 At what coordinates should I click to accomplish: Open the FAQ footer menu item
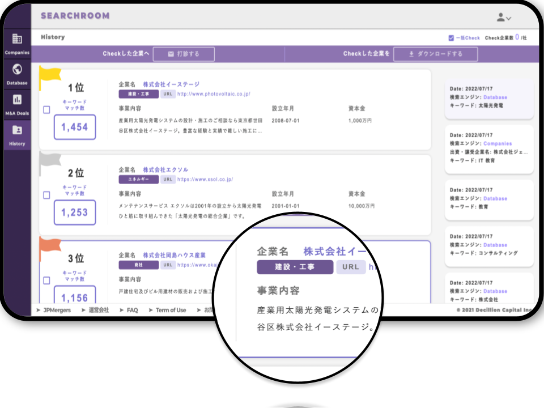point(133,310)
